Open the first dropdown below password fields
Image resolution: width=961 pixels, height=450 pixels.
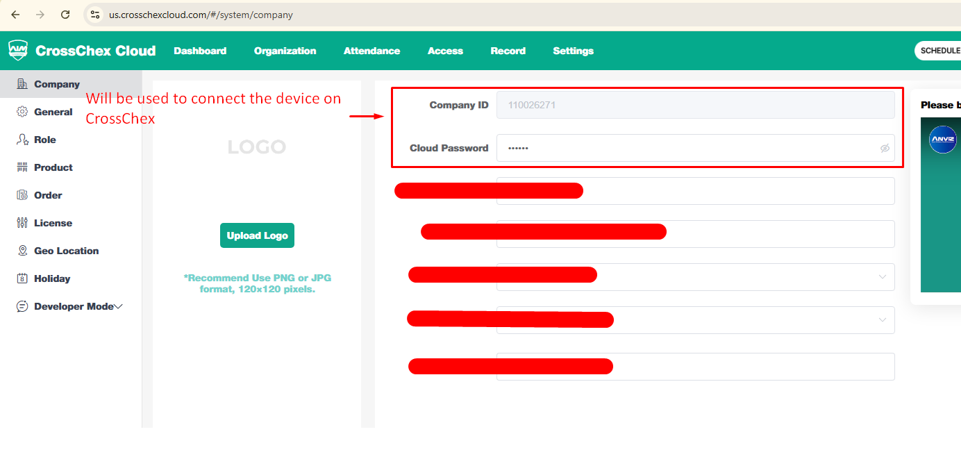coord(883,277)
